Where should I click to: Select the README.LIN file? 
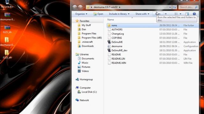point(118,59)
